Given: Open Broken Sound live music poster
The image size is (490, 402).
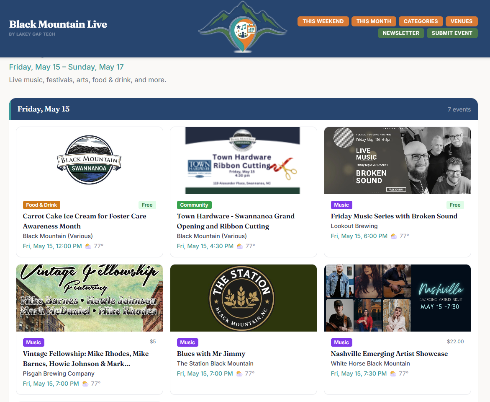Looking at the screenshot, I should coord(398,160).
